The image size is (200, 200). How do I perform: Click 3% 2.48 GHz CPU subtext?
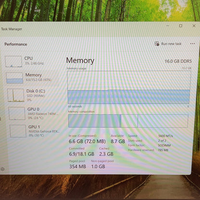click(x=34, y=63)
